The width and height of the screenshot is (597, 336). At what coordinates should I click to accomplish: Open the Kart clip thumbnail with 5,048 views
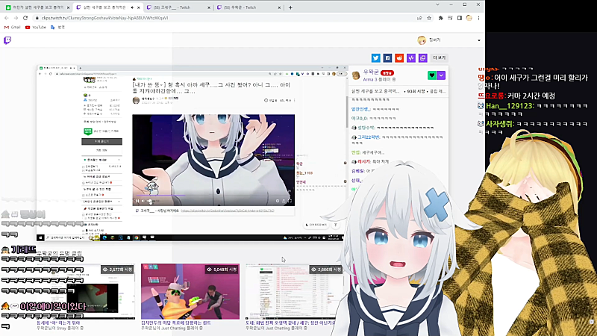pyautogui.click(x=190, y=291)
